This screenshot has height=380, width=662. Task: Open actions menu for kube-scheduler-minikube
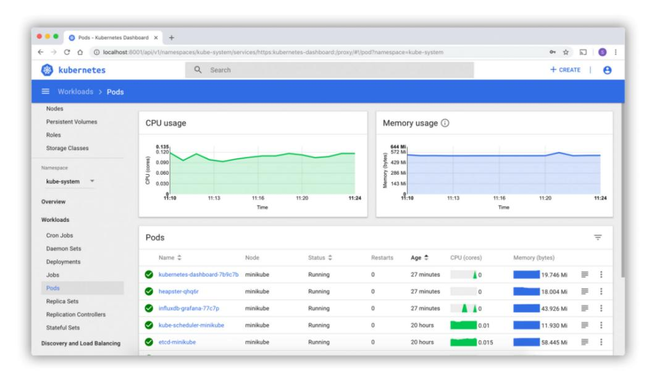601,325
